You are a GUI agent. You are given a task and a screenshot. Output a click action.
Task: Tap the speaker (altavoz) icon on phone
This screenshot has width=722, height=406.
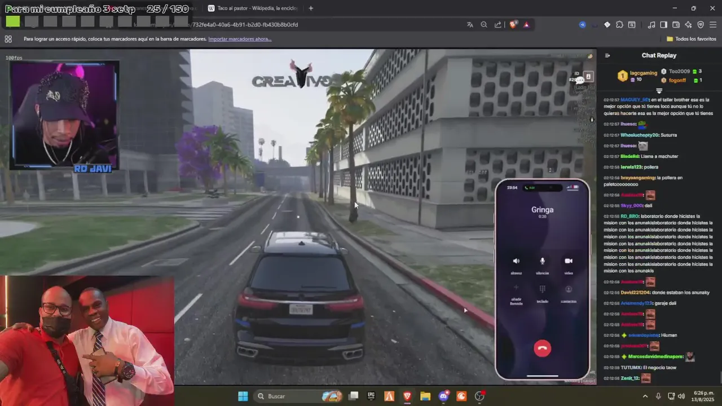point(516,261)
